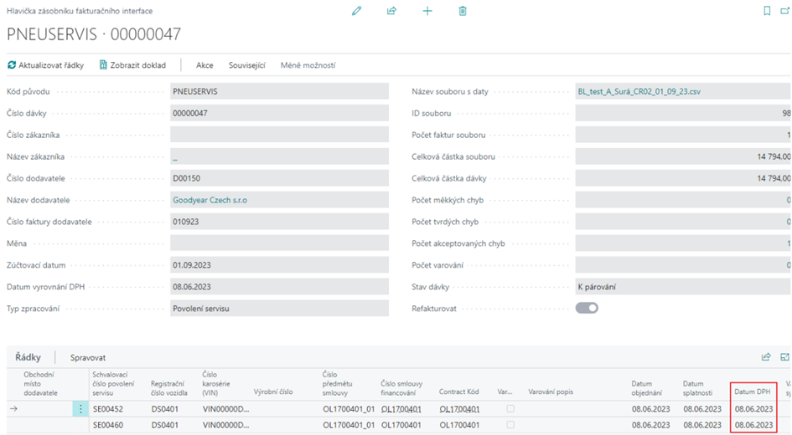Check the Var... checkbox in SE00460 row
This screenshot has height=435, width=792.
(510, 425)
